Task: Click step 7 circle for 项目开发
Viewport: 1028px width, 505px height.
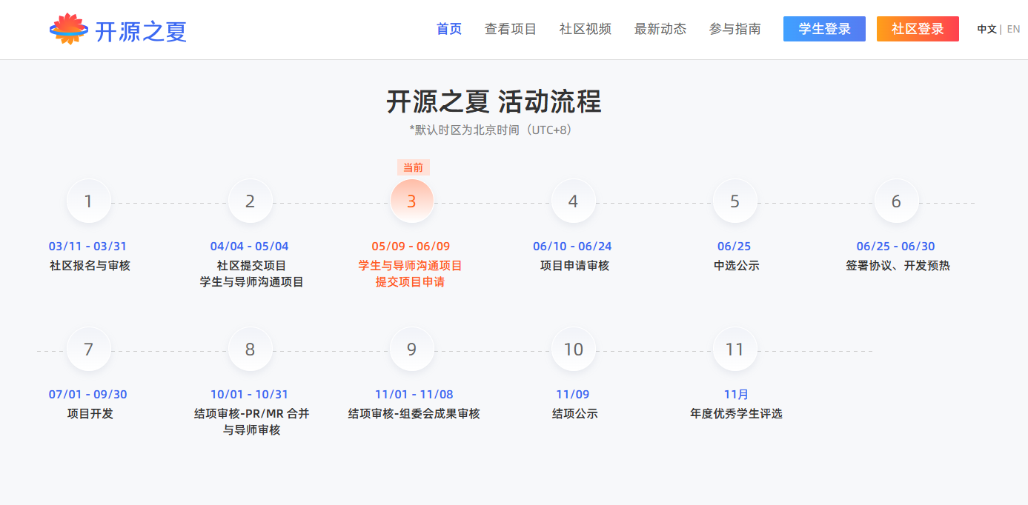Action: (89, 350)
